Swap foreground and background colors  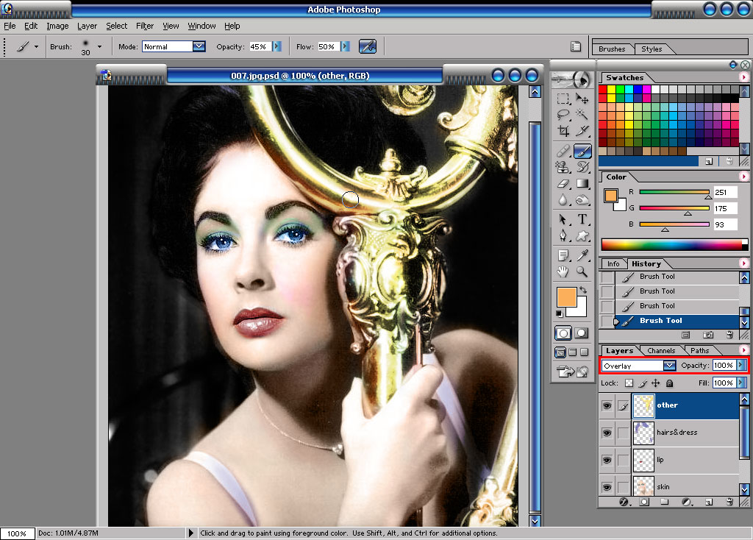[583, 290]
